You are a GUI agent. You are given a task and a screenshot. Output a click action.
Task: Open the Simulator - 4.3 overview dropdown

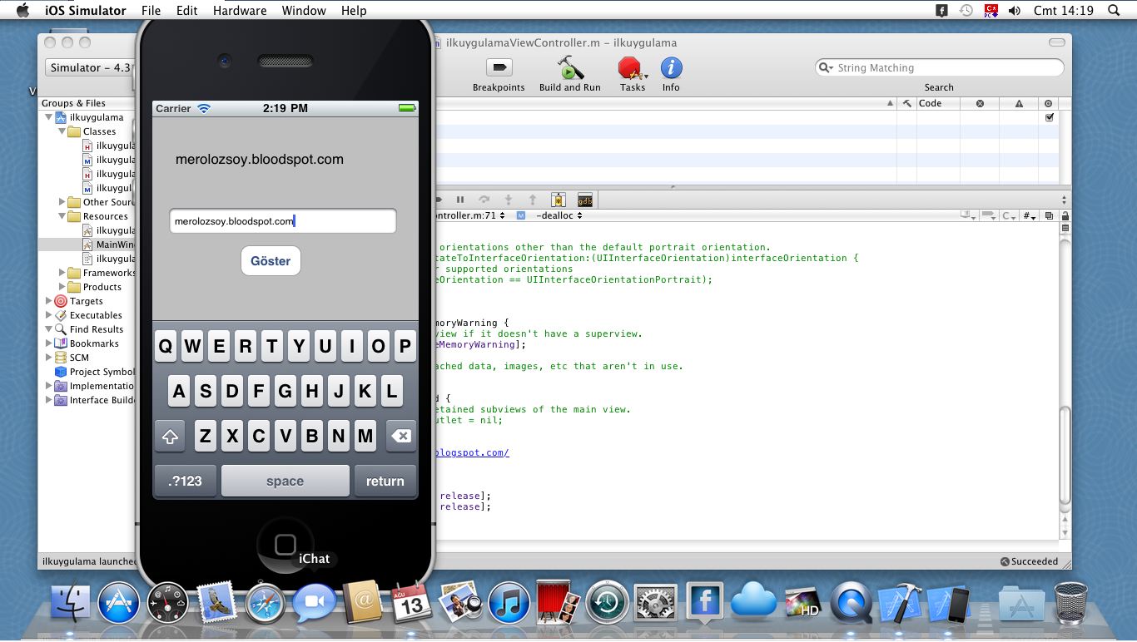[x=91, y=67]
